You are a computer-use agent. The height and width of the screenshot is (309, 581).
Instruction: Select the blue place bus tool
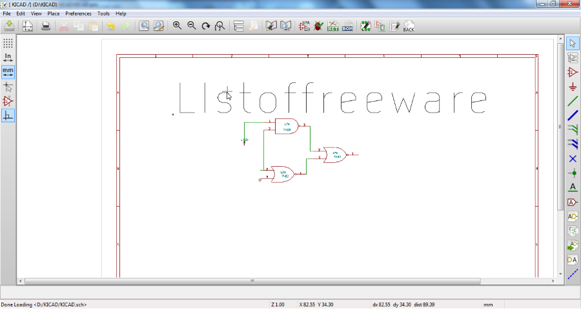point(573,116)
